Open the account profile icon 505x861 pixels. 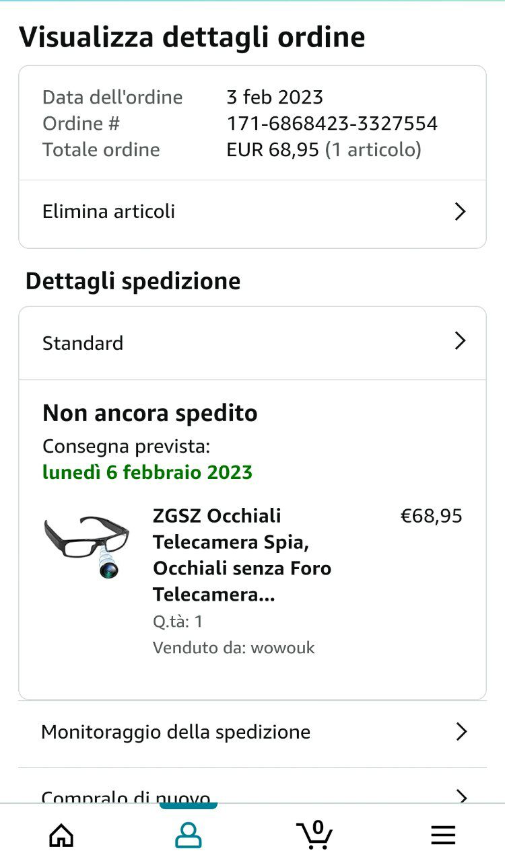coord(189,835)
